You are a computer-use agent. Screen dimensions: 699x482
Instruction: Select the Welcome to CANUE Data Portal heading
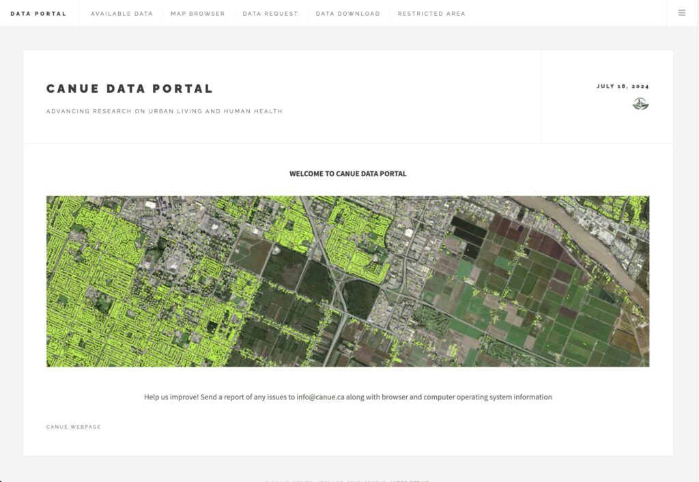(347, 174)
